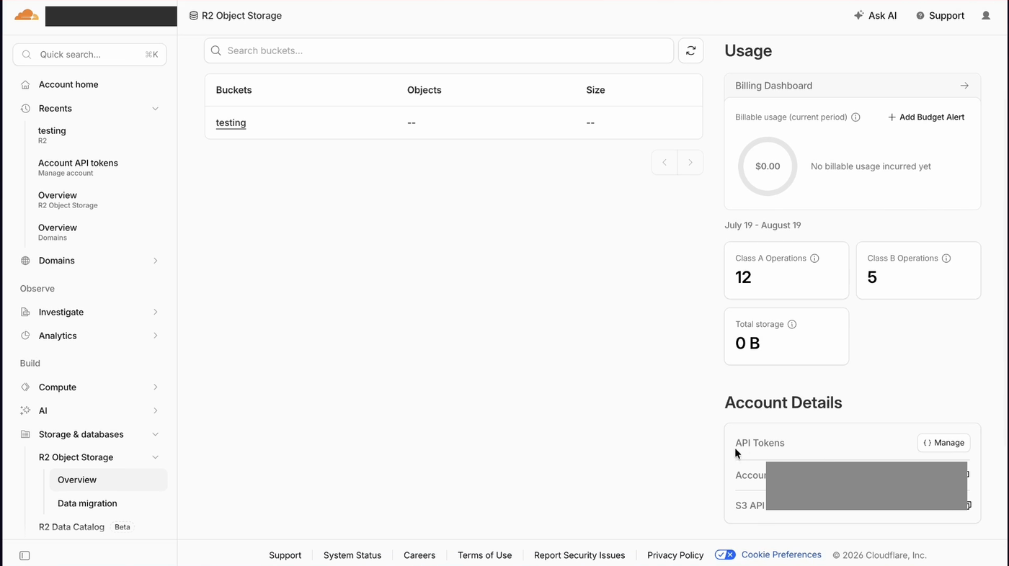The image size is (1009, 566).
Task: Expand the Analytics section chevron
Action: (155, 336)
